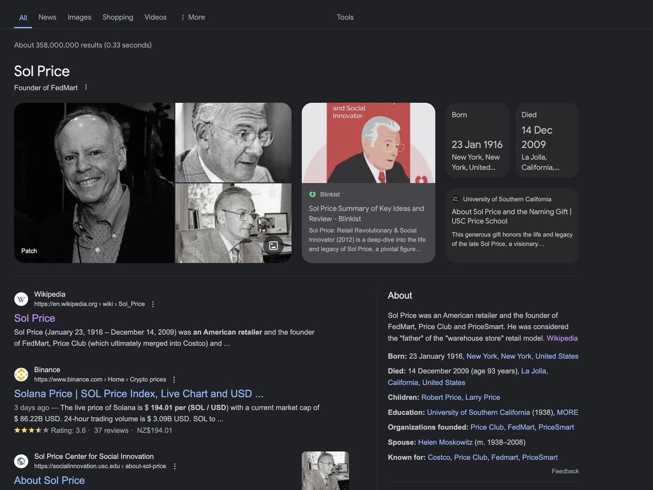Click the Born 23 Jan 1916 card
Screen dimensions: 653x490
(477, 140)
